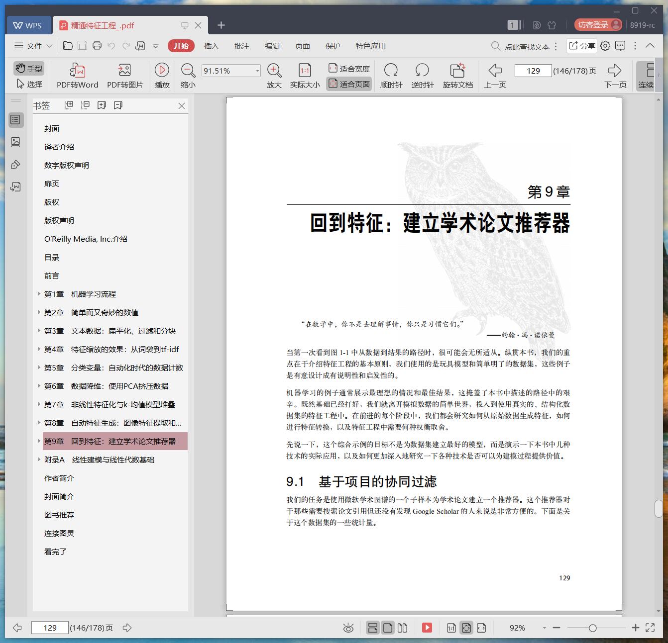Open the folder icon in quick toolbar

pyautogui.click(x=68, y=46)
